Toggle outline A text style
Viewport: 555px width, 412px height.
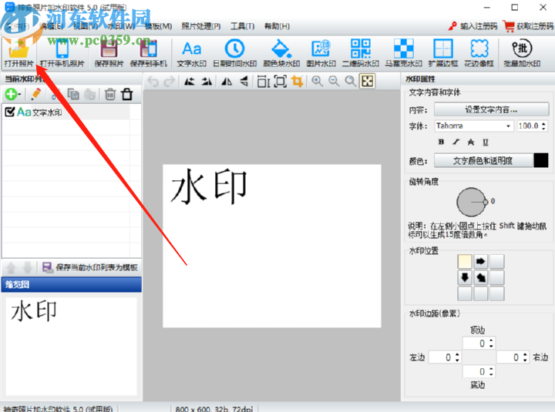pos(471,142)
